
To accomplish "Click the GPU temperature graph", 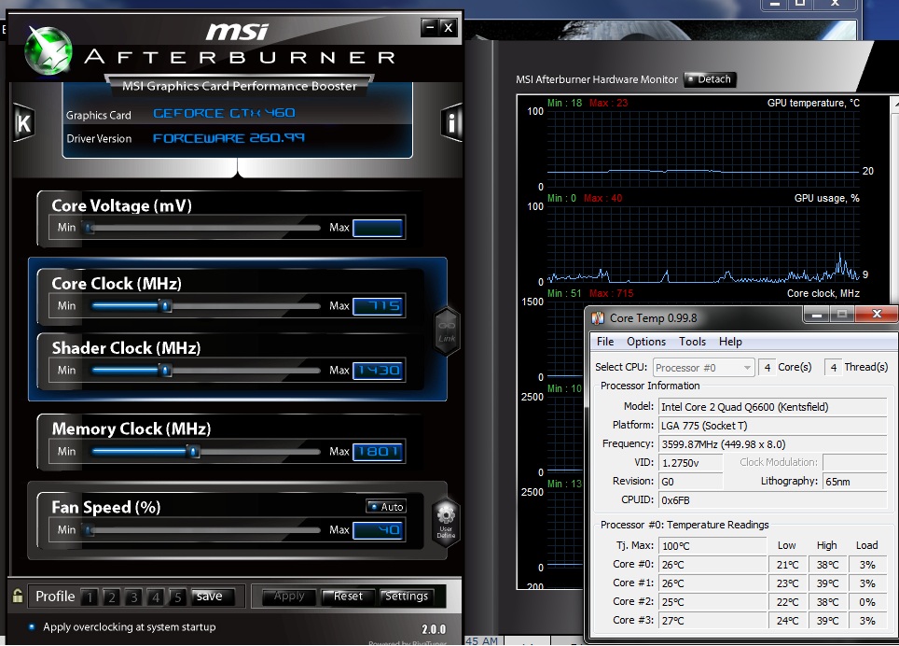I will (703, 149).
